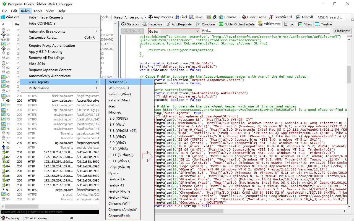Screen dimensions: 354x221
Task: Open the Browse dropdown arrow
Action: pos(240,17)
